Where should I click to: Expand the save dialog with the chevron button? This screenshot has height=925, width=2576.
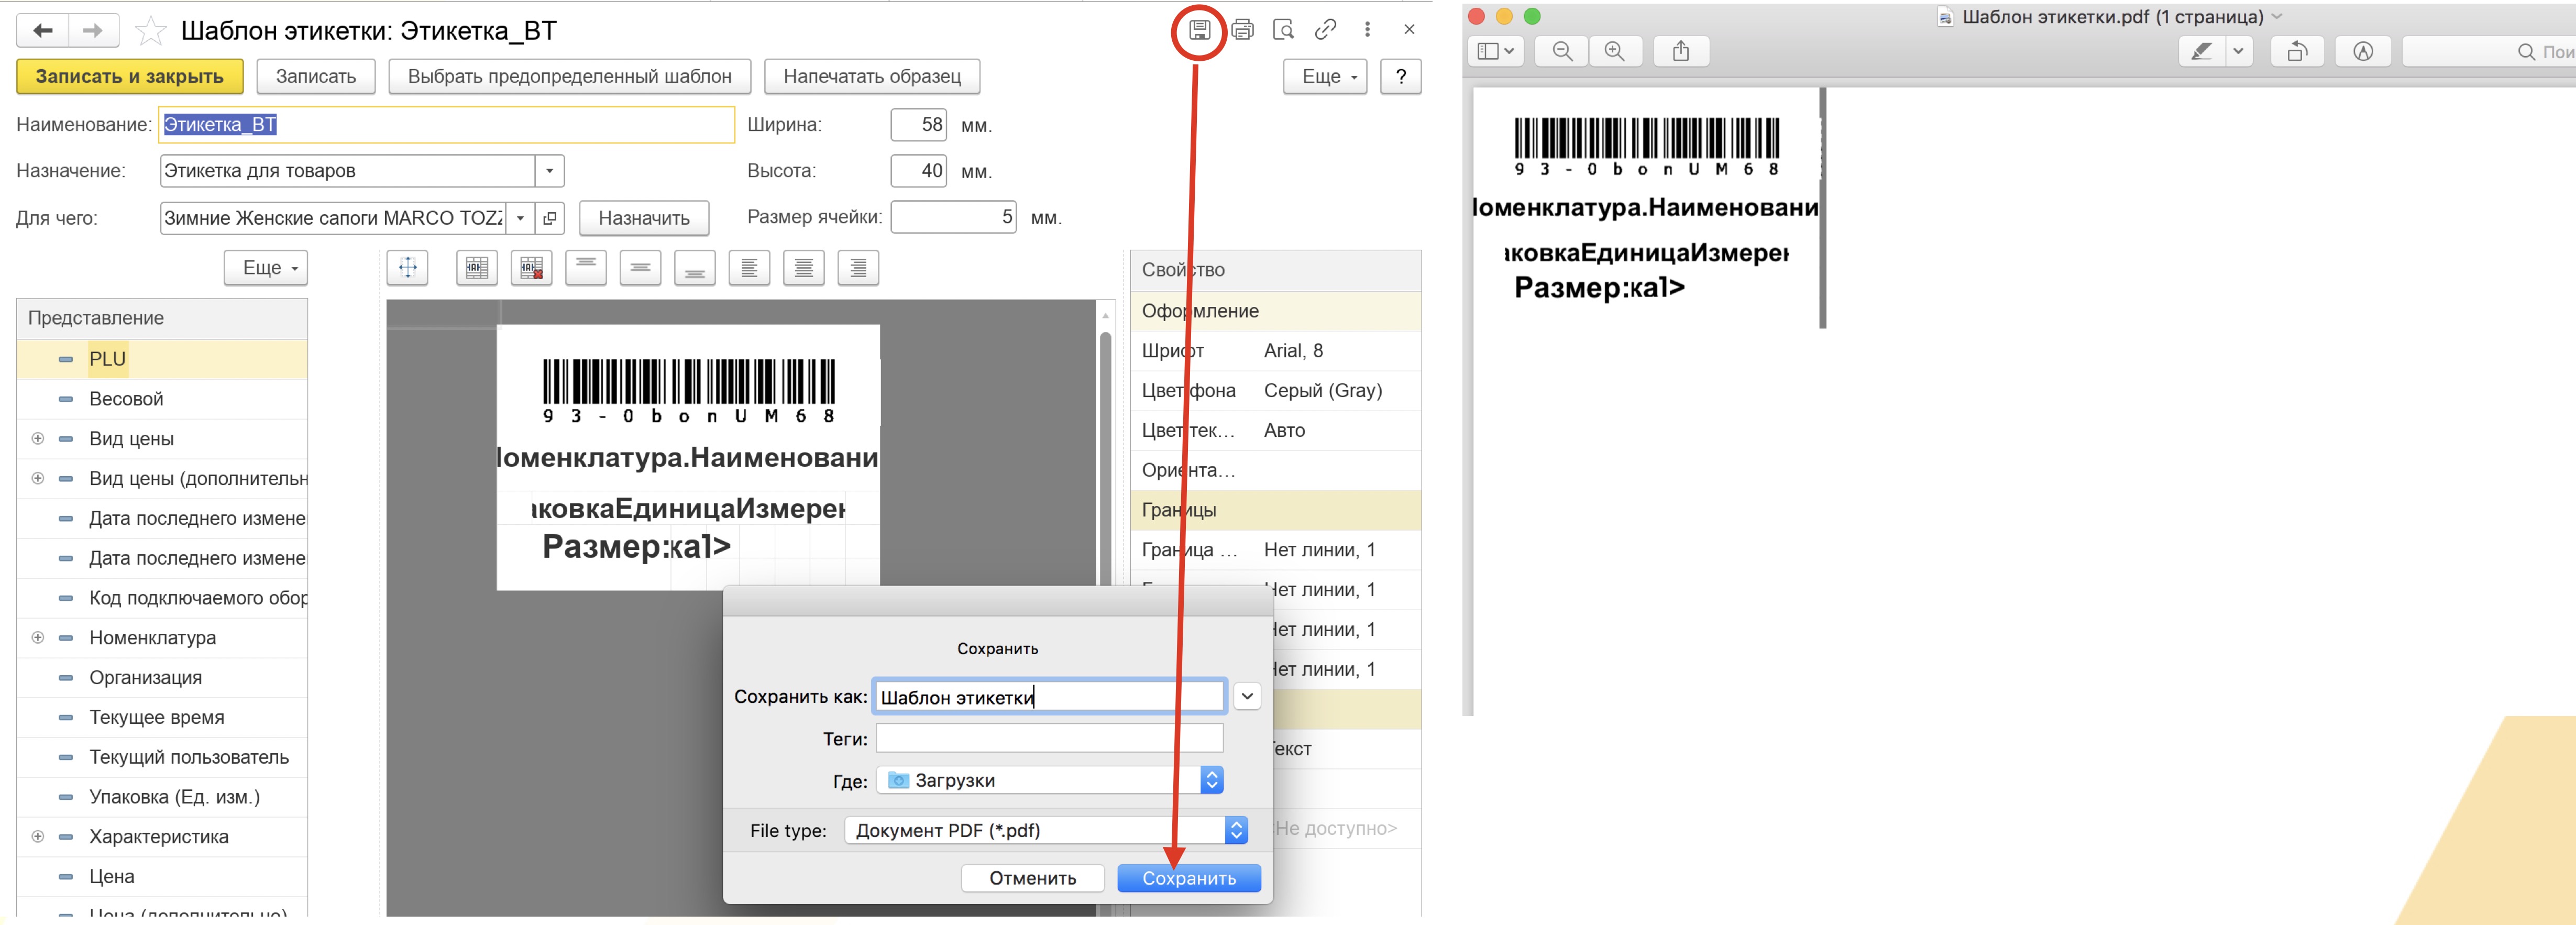coord(1247,697)
